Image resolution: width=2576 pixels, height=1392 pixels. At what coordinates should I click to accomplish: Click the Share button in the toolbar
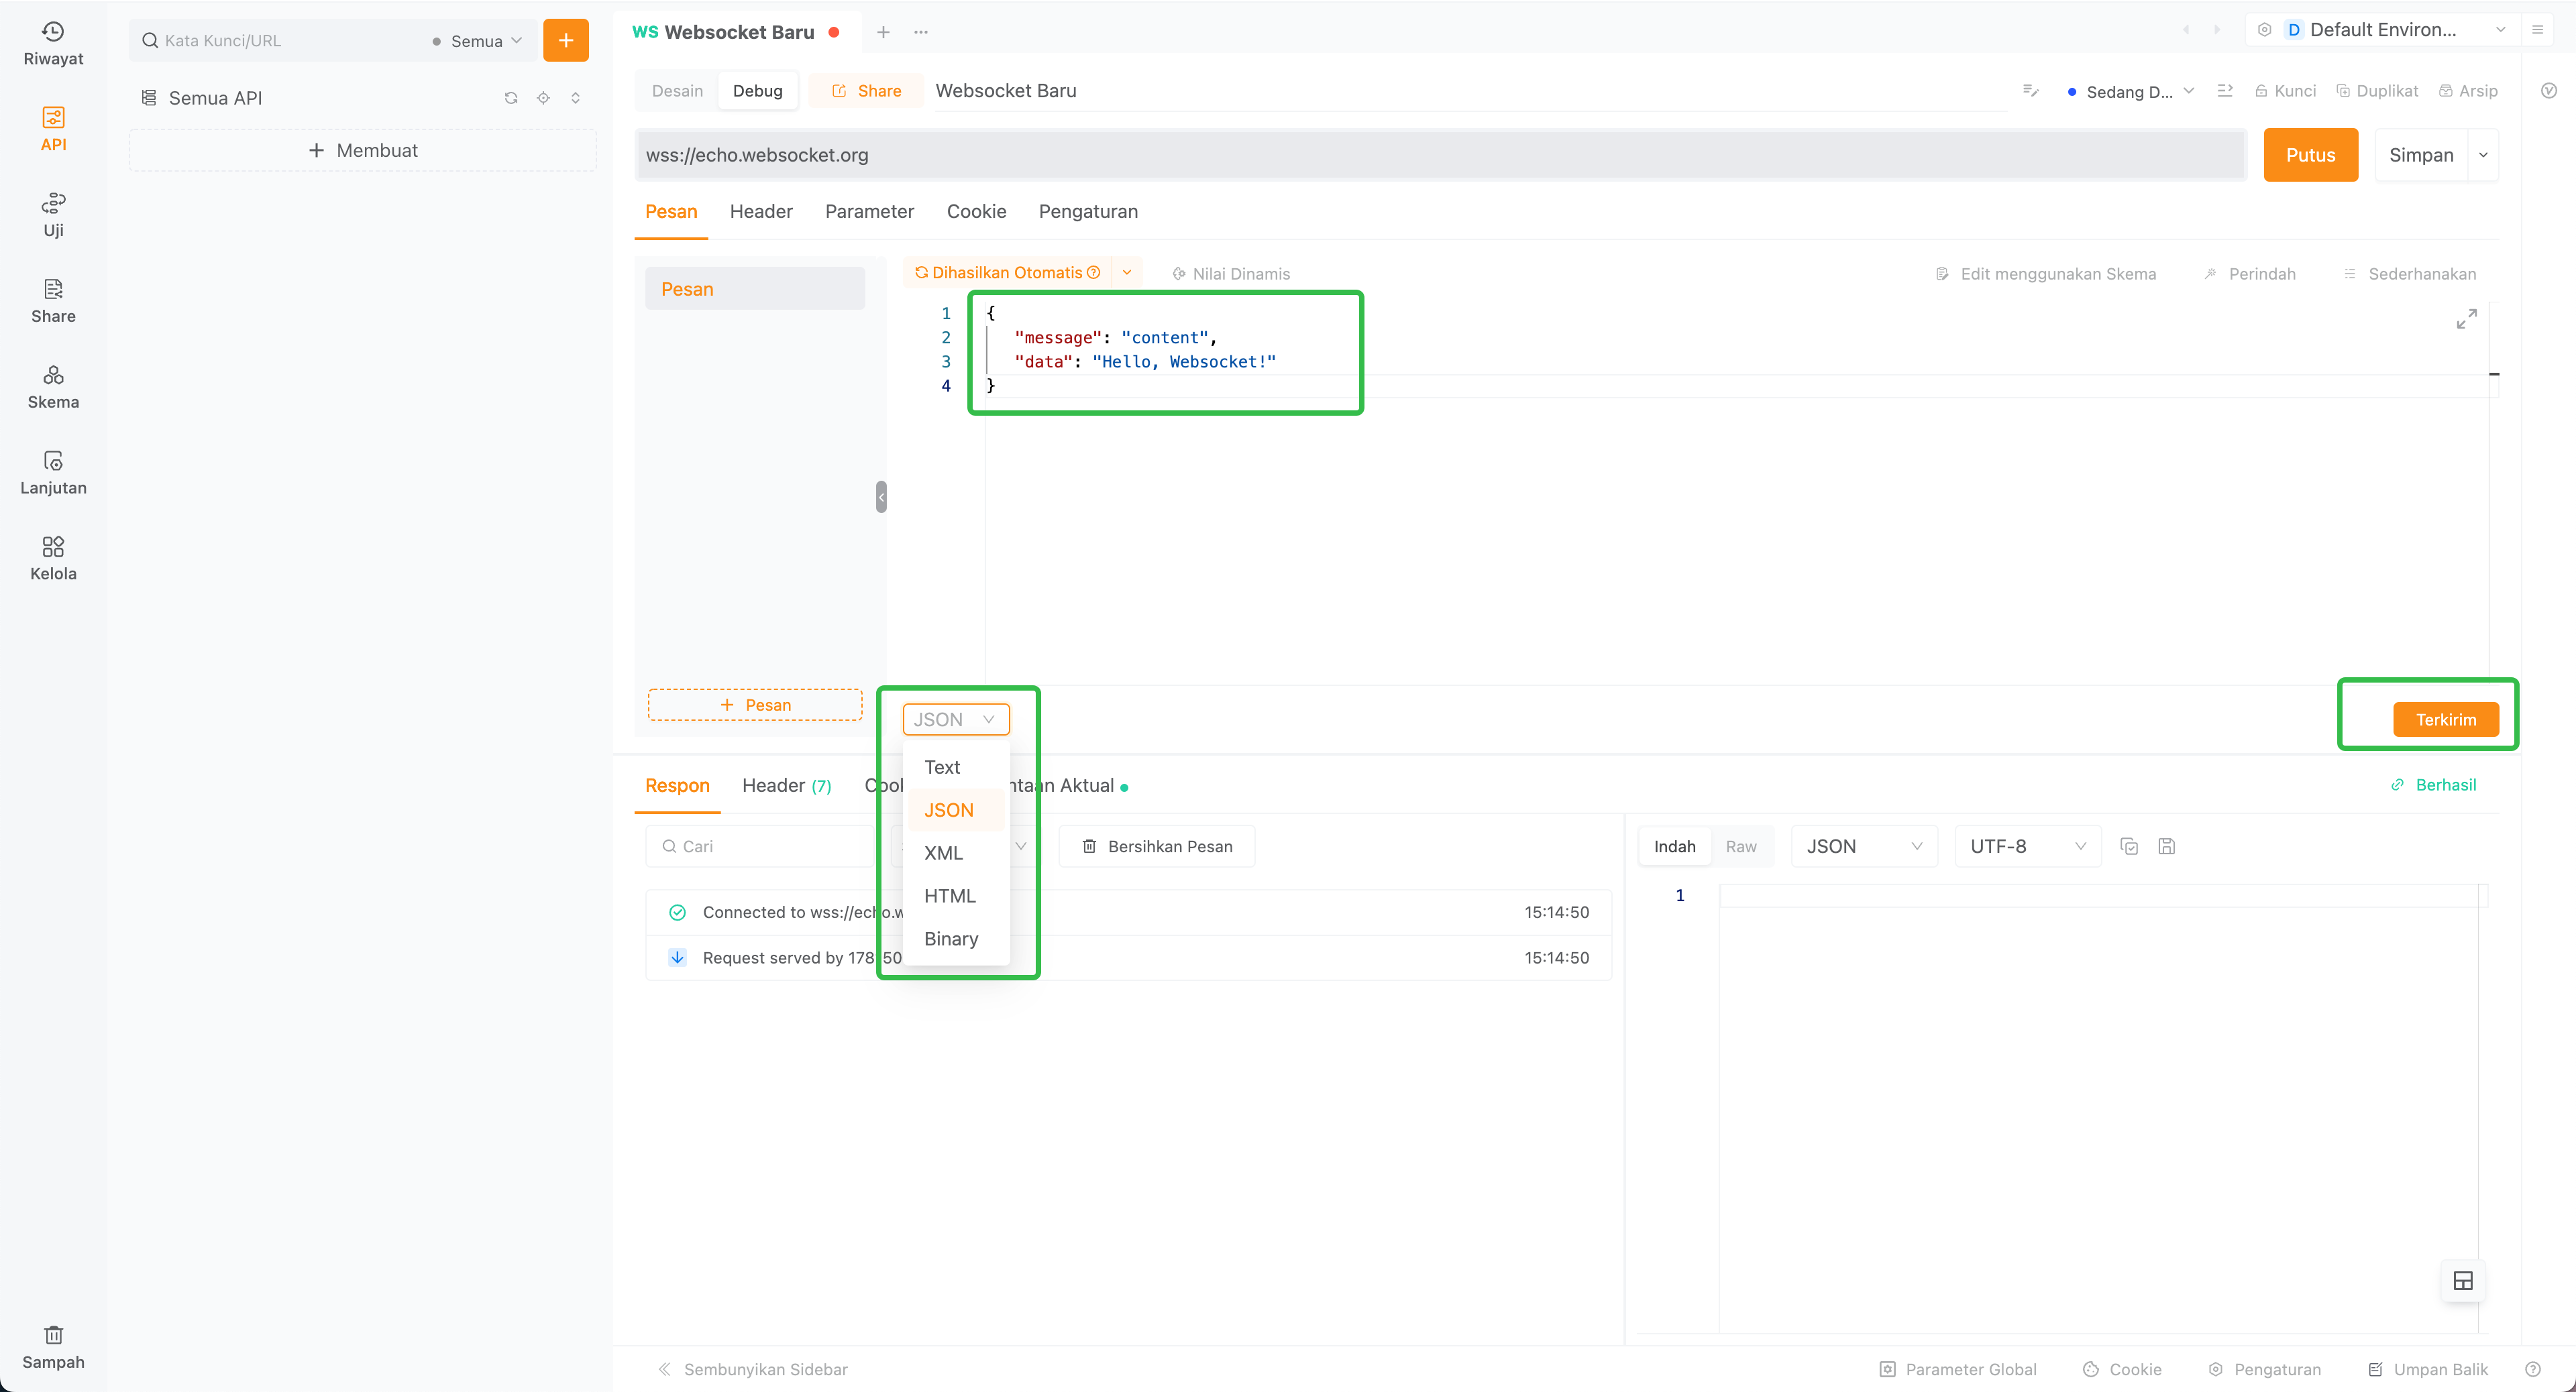(x=866, y=91)
